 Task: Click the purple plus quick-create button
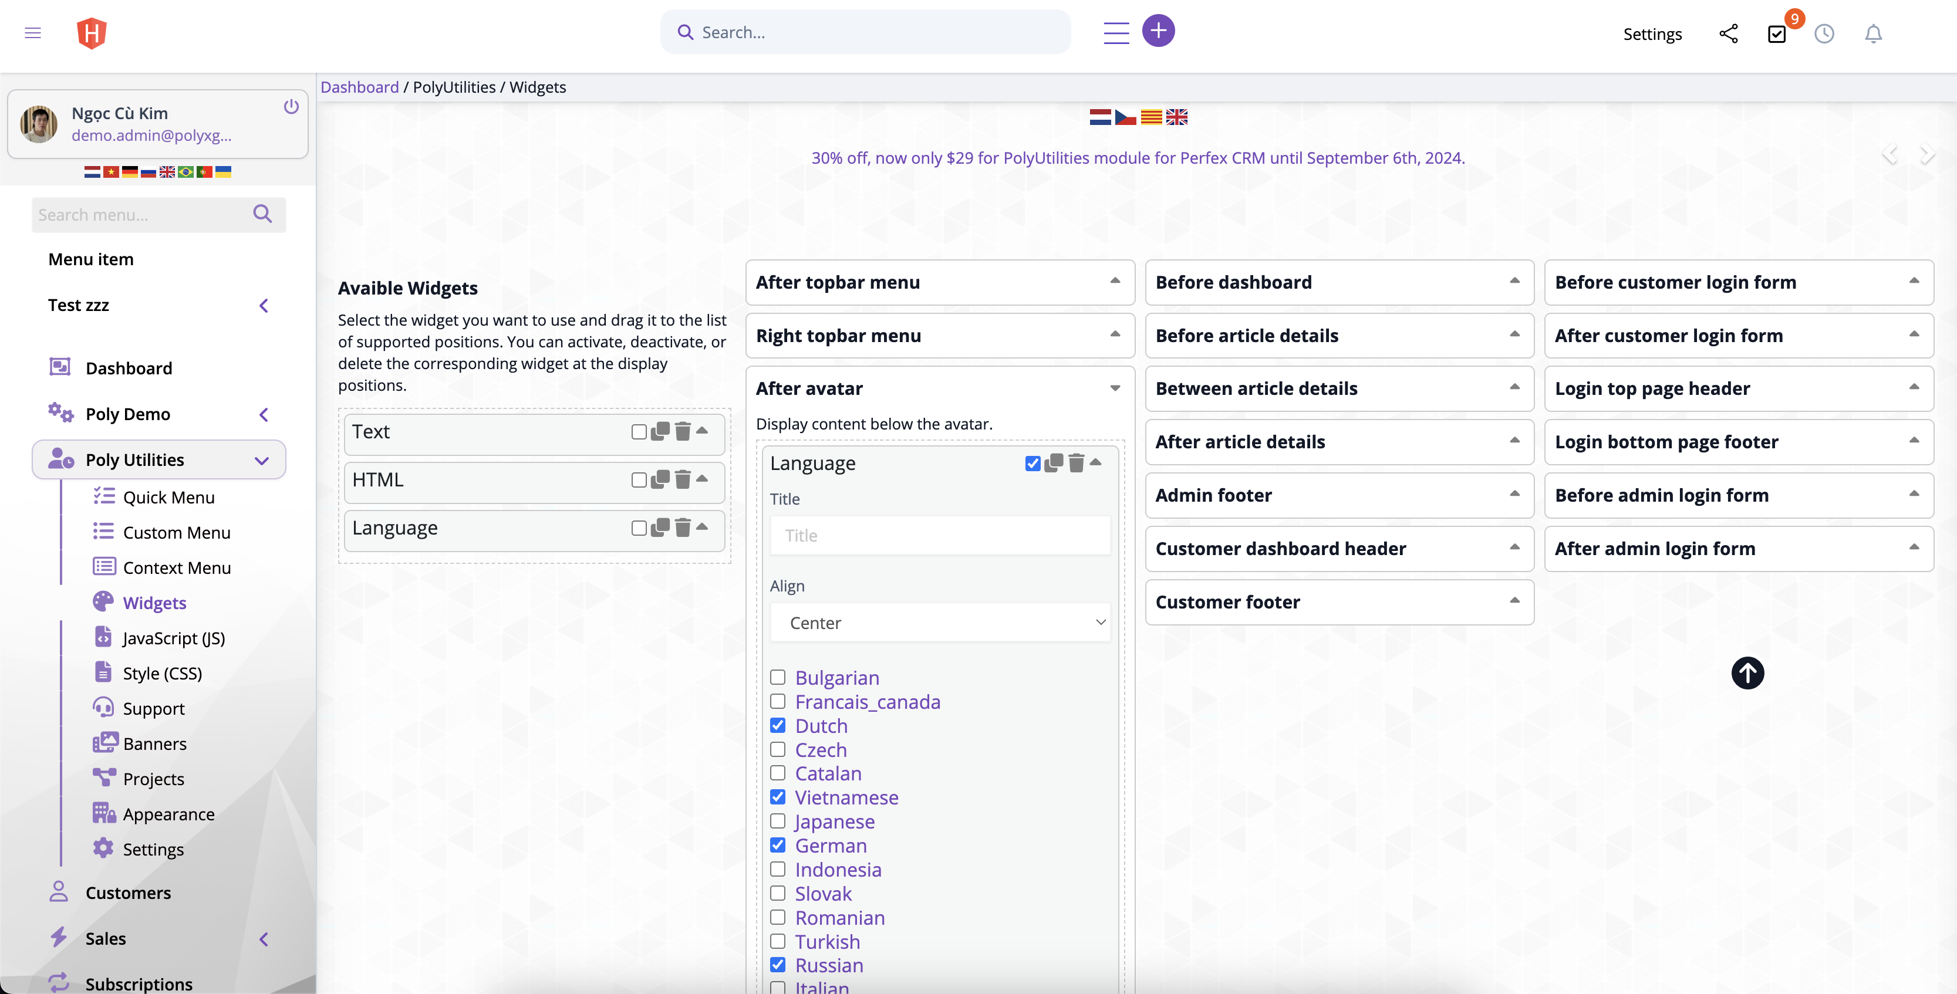pos(1158,31)
